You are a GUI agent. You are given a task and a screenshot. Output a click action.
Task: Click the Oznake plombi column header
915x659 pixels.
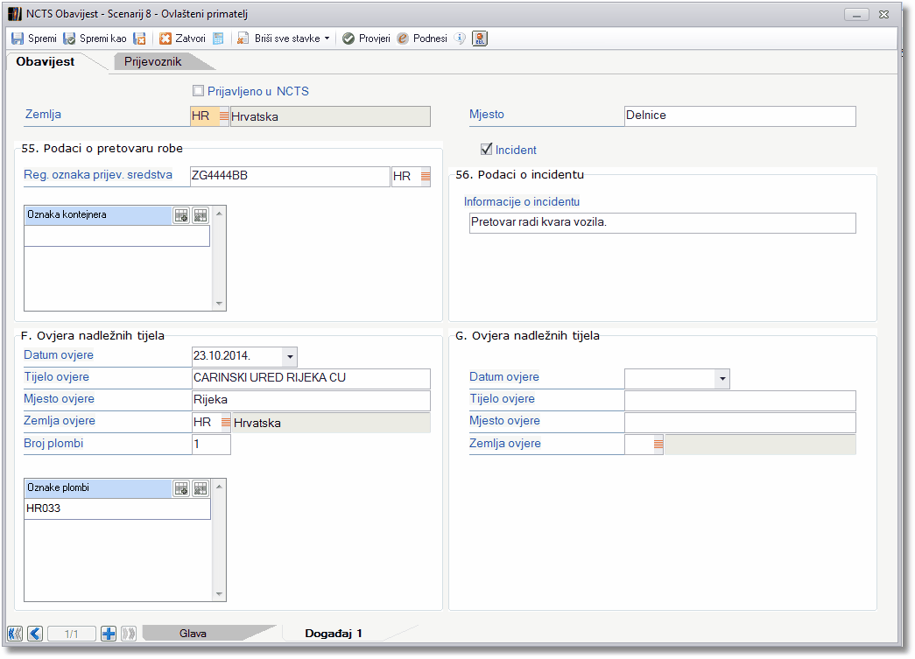pyautogui.click(x=99, y=488)
